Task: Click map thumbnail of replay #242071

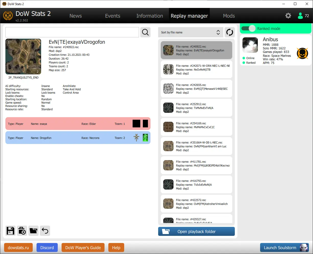Action: pyautogui.click(x=168, y=69)
